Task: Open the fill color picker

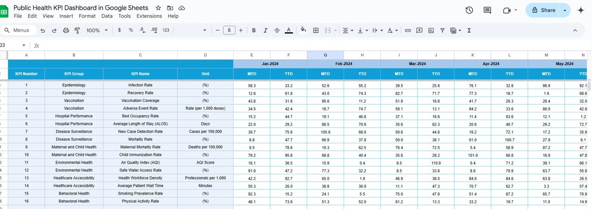Action: (303, 30)
